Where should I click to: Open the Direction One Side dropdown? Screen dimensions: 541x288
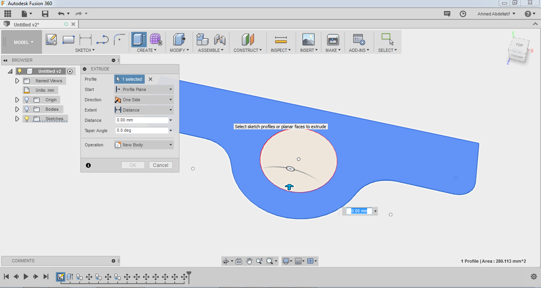coord(144,100)
